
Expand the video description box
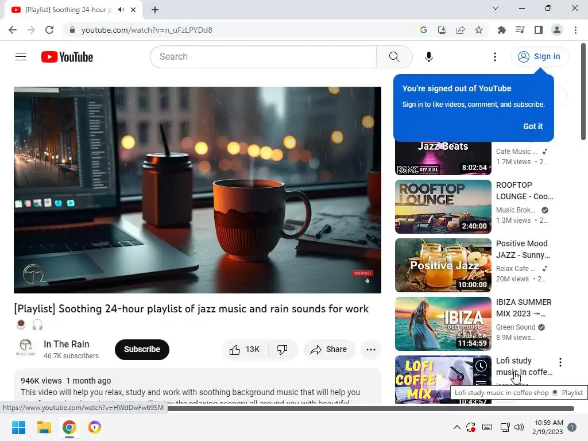tap(198, 386)
